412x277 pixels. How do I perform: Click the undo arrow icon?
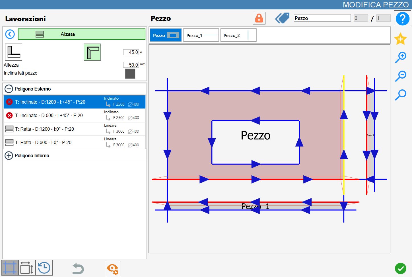coord(78,268)
